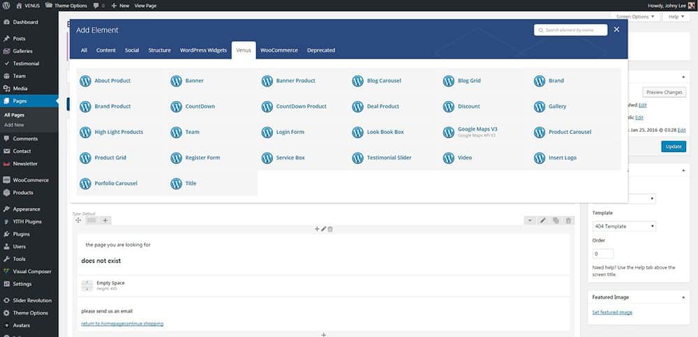Add the Product Carousel element
This screenshot has width=698, height=337.
(x=576, y=132)
